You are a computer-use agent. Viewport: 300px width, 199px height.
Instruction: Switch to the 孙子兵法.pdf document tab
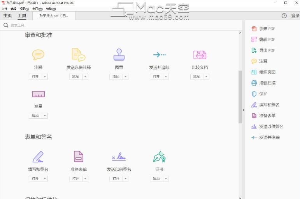(54, 16)
